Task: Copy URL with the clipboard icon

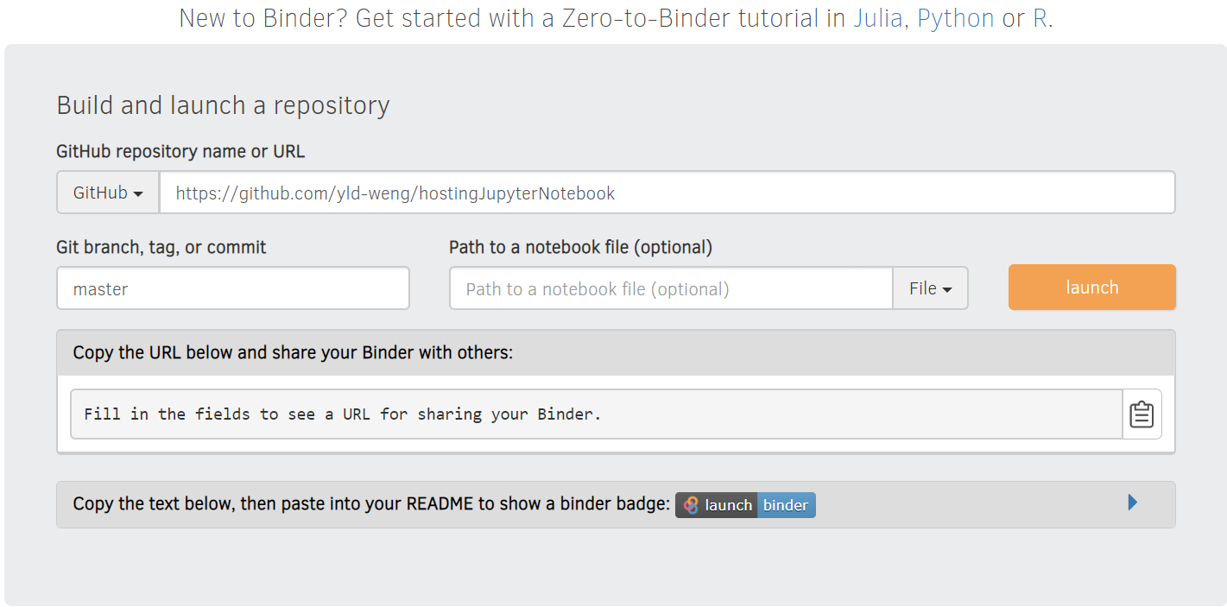Action: tap(1142, 414)
